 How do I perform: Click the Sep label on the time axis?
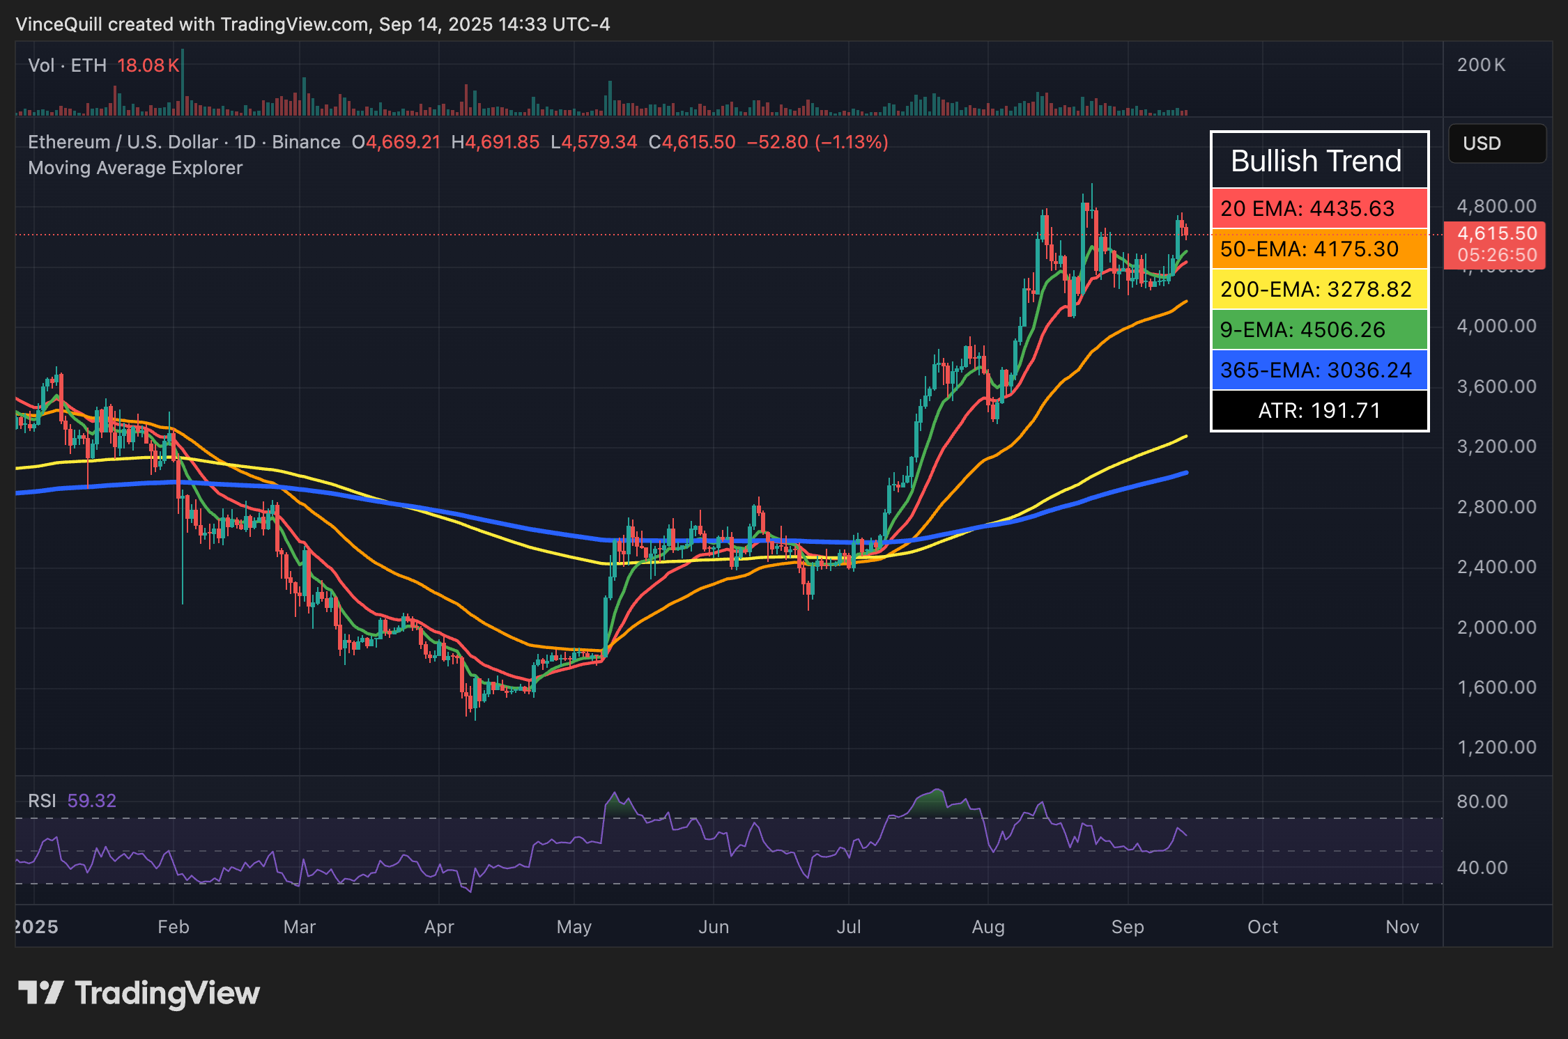1129,927
